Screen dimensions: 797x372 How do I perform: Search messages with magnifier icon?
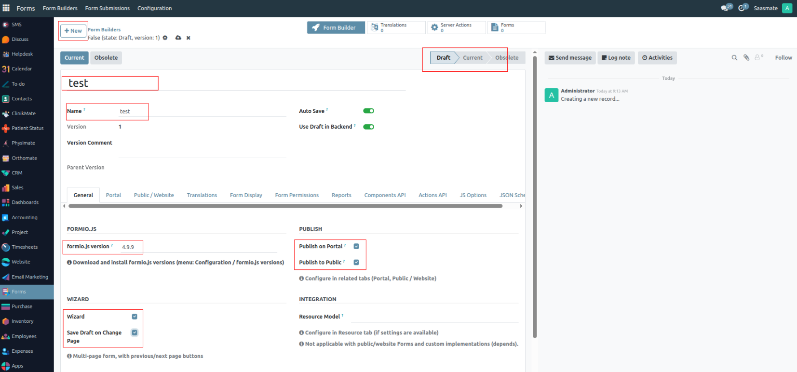pos(734,58)
